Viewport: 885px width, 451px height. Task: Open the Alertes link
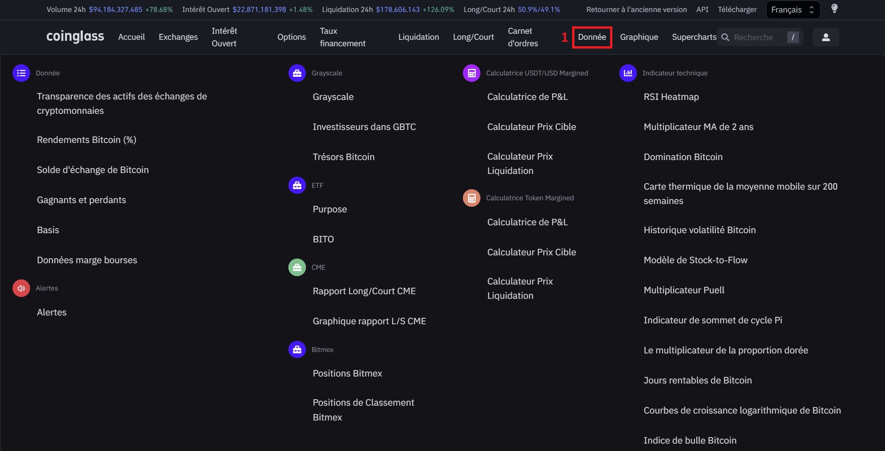pyautogui.click(x=52, y=312)
